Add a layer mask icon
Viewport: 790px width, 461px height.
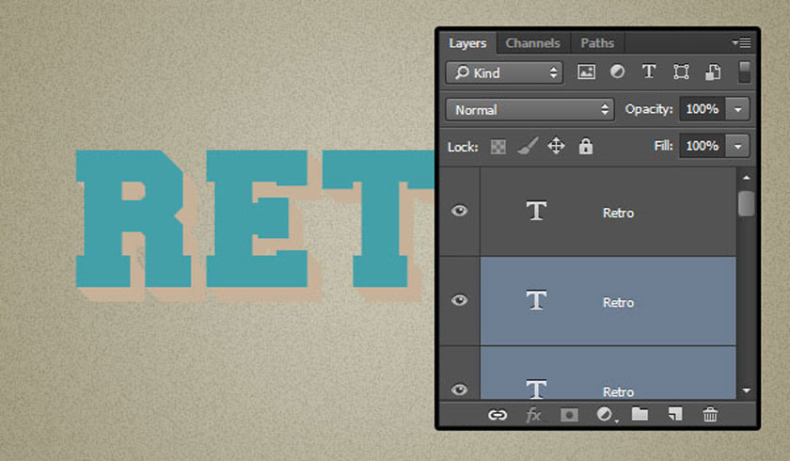tap(569, 415)
